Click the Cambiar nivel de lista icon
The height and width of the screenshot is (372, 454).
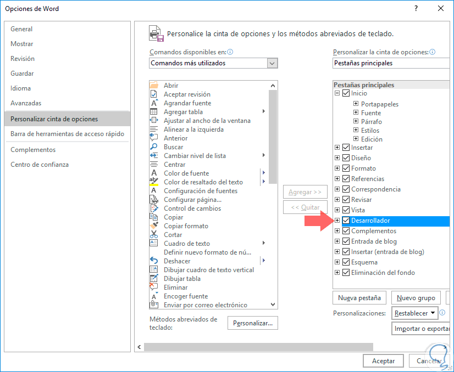click(154, 155)
